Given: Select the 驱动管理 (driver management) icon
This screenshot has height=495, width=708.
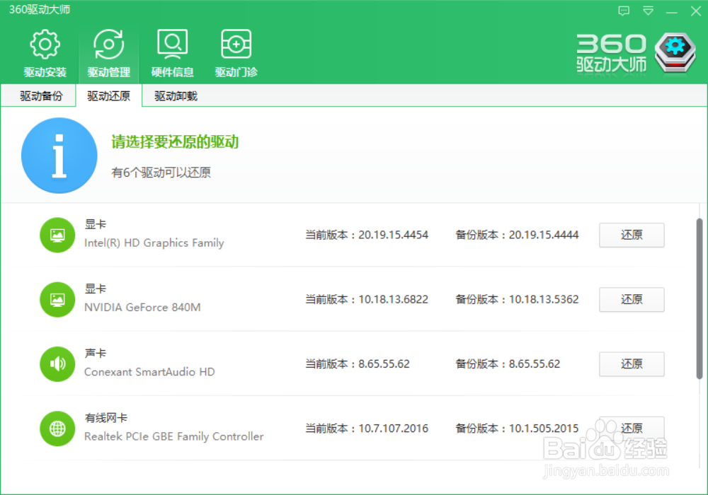Looking at the screenshot, I should pos(108,52).
